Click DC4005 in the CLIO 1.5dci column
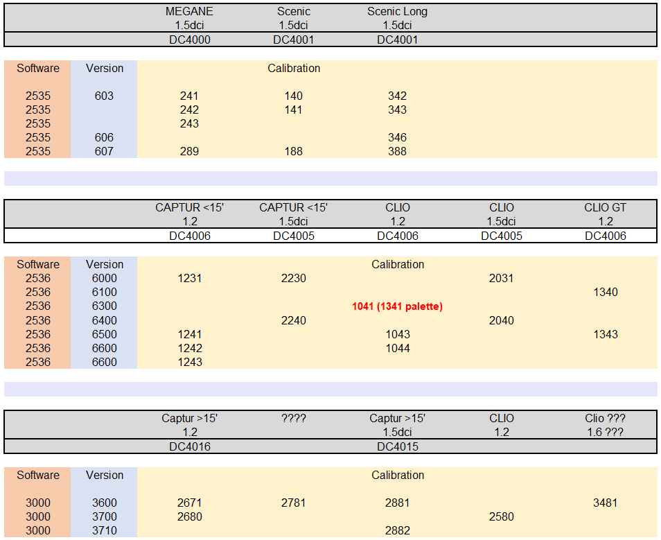 click(502, 236)
